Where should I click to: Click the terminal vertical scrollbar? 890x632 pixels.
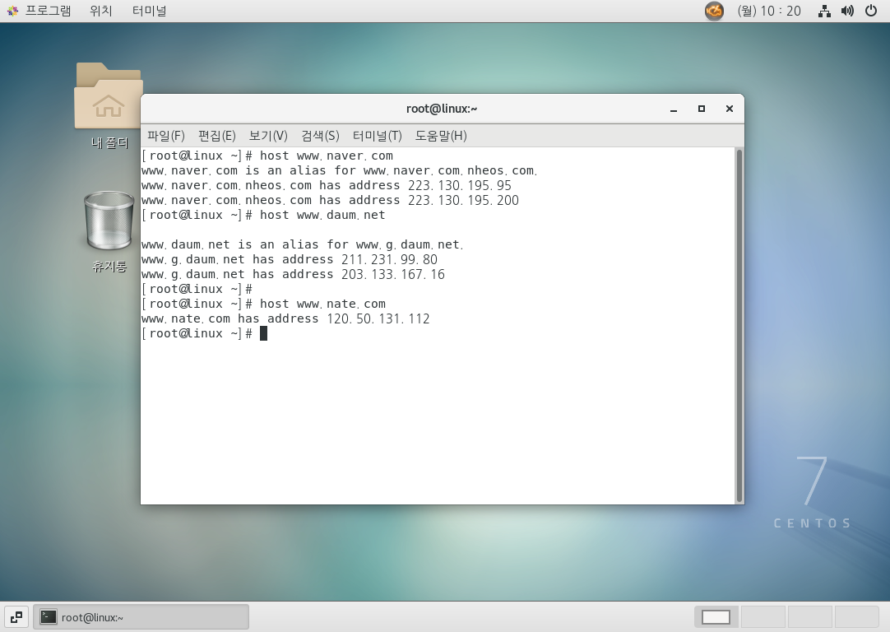pyautogui.click(x=739, y=325)
